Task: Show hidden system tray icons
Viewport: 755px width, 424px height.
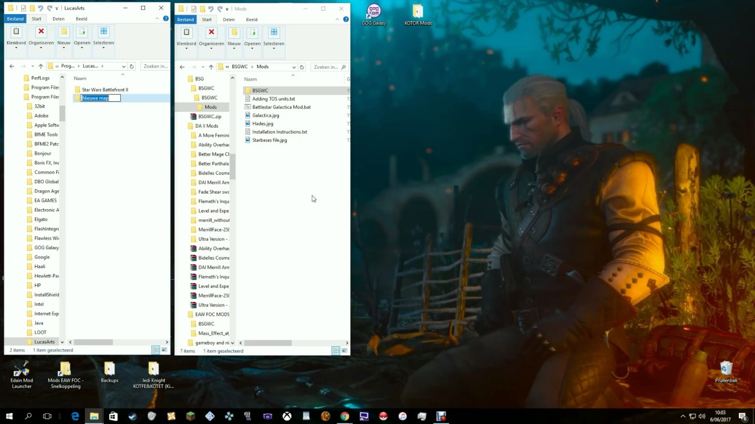Action: (683, 416)
